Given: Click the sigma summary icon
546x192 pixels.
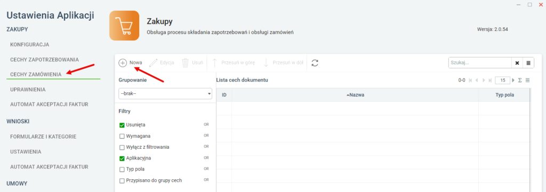Looking at the screenshot, I should (520, 80).
